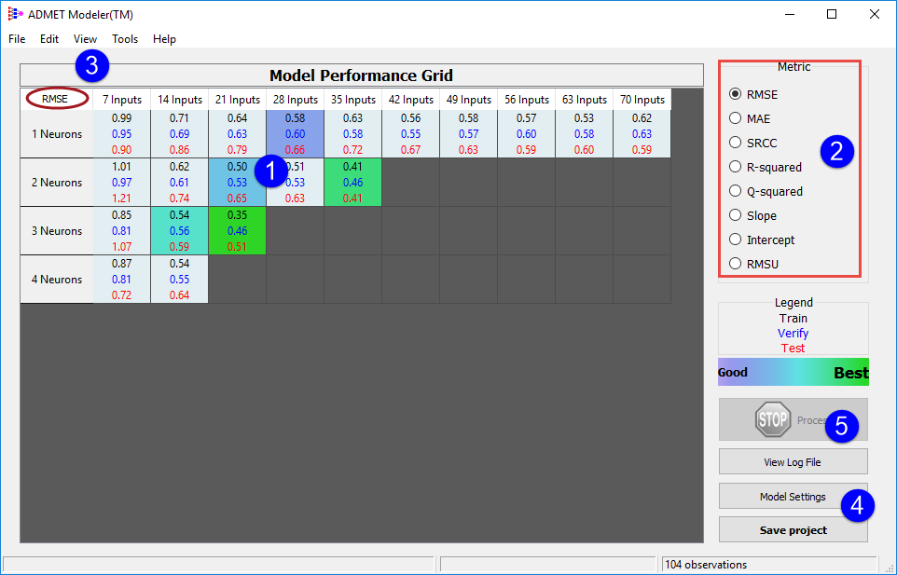Click the 49 Inputs column header
The image size is (897, 575).
point(468,100)
